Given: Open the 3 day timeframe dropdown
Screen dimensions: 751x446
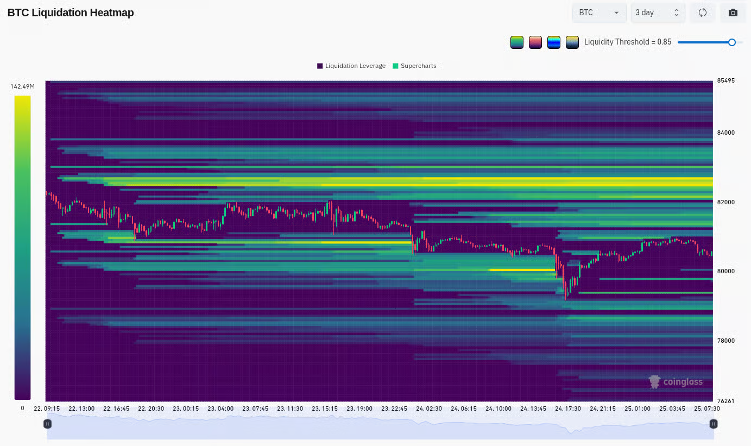Looking at the screenshot, I should pos(658,12).
